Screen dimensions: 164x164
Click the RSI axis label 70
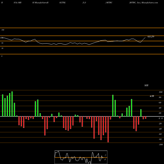[x=2, y=38]
